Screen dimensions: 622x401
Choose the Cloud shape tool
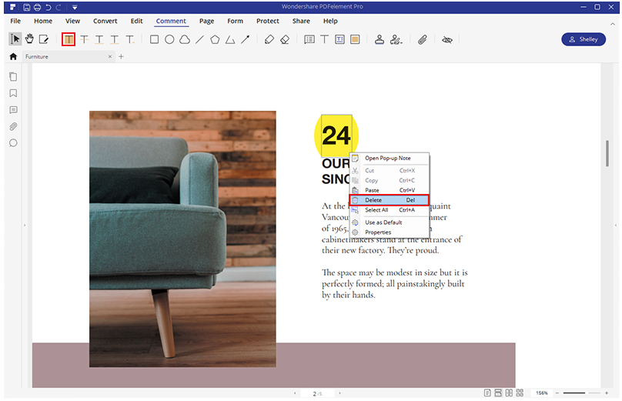pyautogui.click(x=185, y=39)
